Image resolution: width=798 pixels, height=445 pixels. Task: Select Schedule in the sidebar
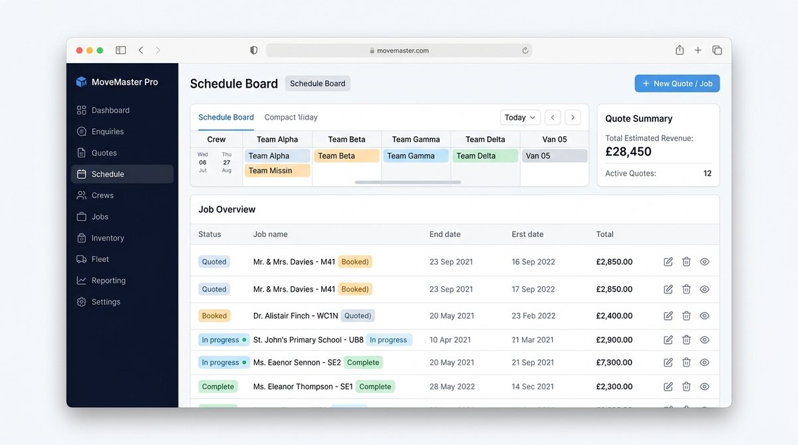(122, 174)
